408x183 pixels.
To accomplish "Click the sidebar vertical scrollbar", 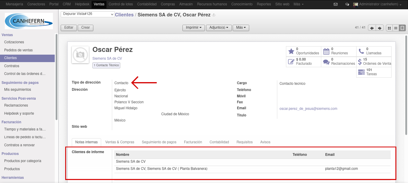I will coord(57,77).
